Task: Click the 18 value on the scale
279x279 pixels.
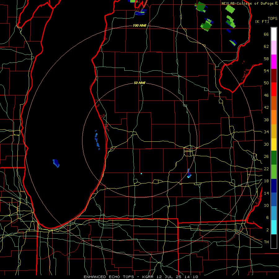Action: pyautogui.click(x=266, y=181)
